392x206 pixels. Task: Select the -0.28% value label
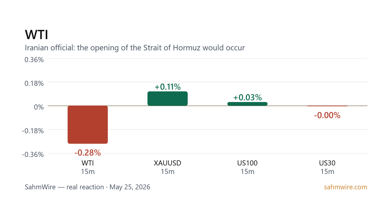[88, 153]
